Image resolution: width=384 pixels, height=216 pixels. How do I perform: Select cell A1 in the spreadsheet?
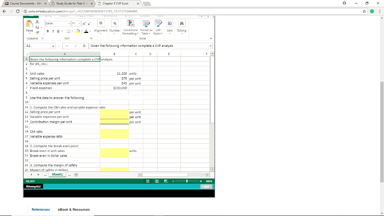tap(64, 59)
